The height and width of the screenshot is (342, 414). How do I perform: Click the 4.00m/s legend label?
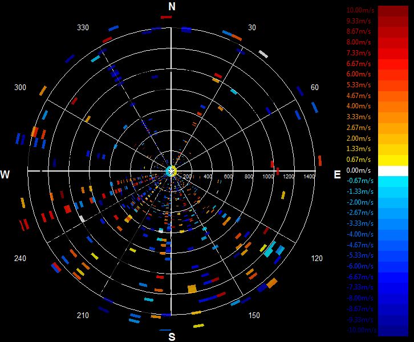click(x=359, y=106)
